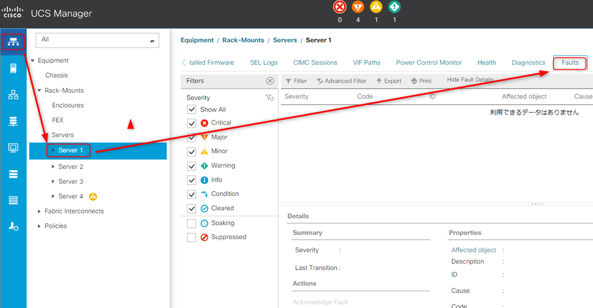Click the Cisco logo in the header
The height and width of the screenshot is (308, 593).
pos(12,12)
